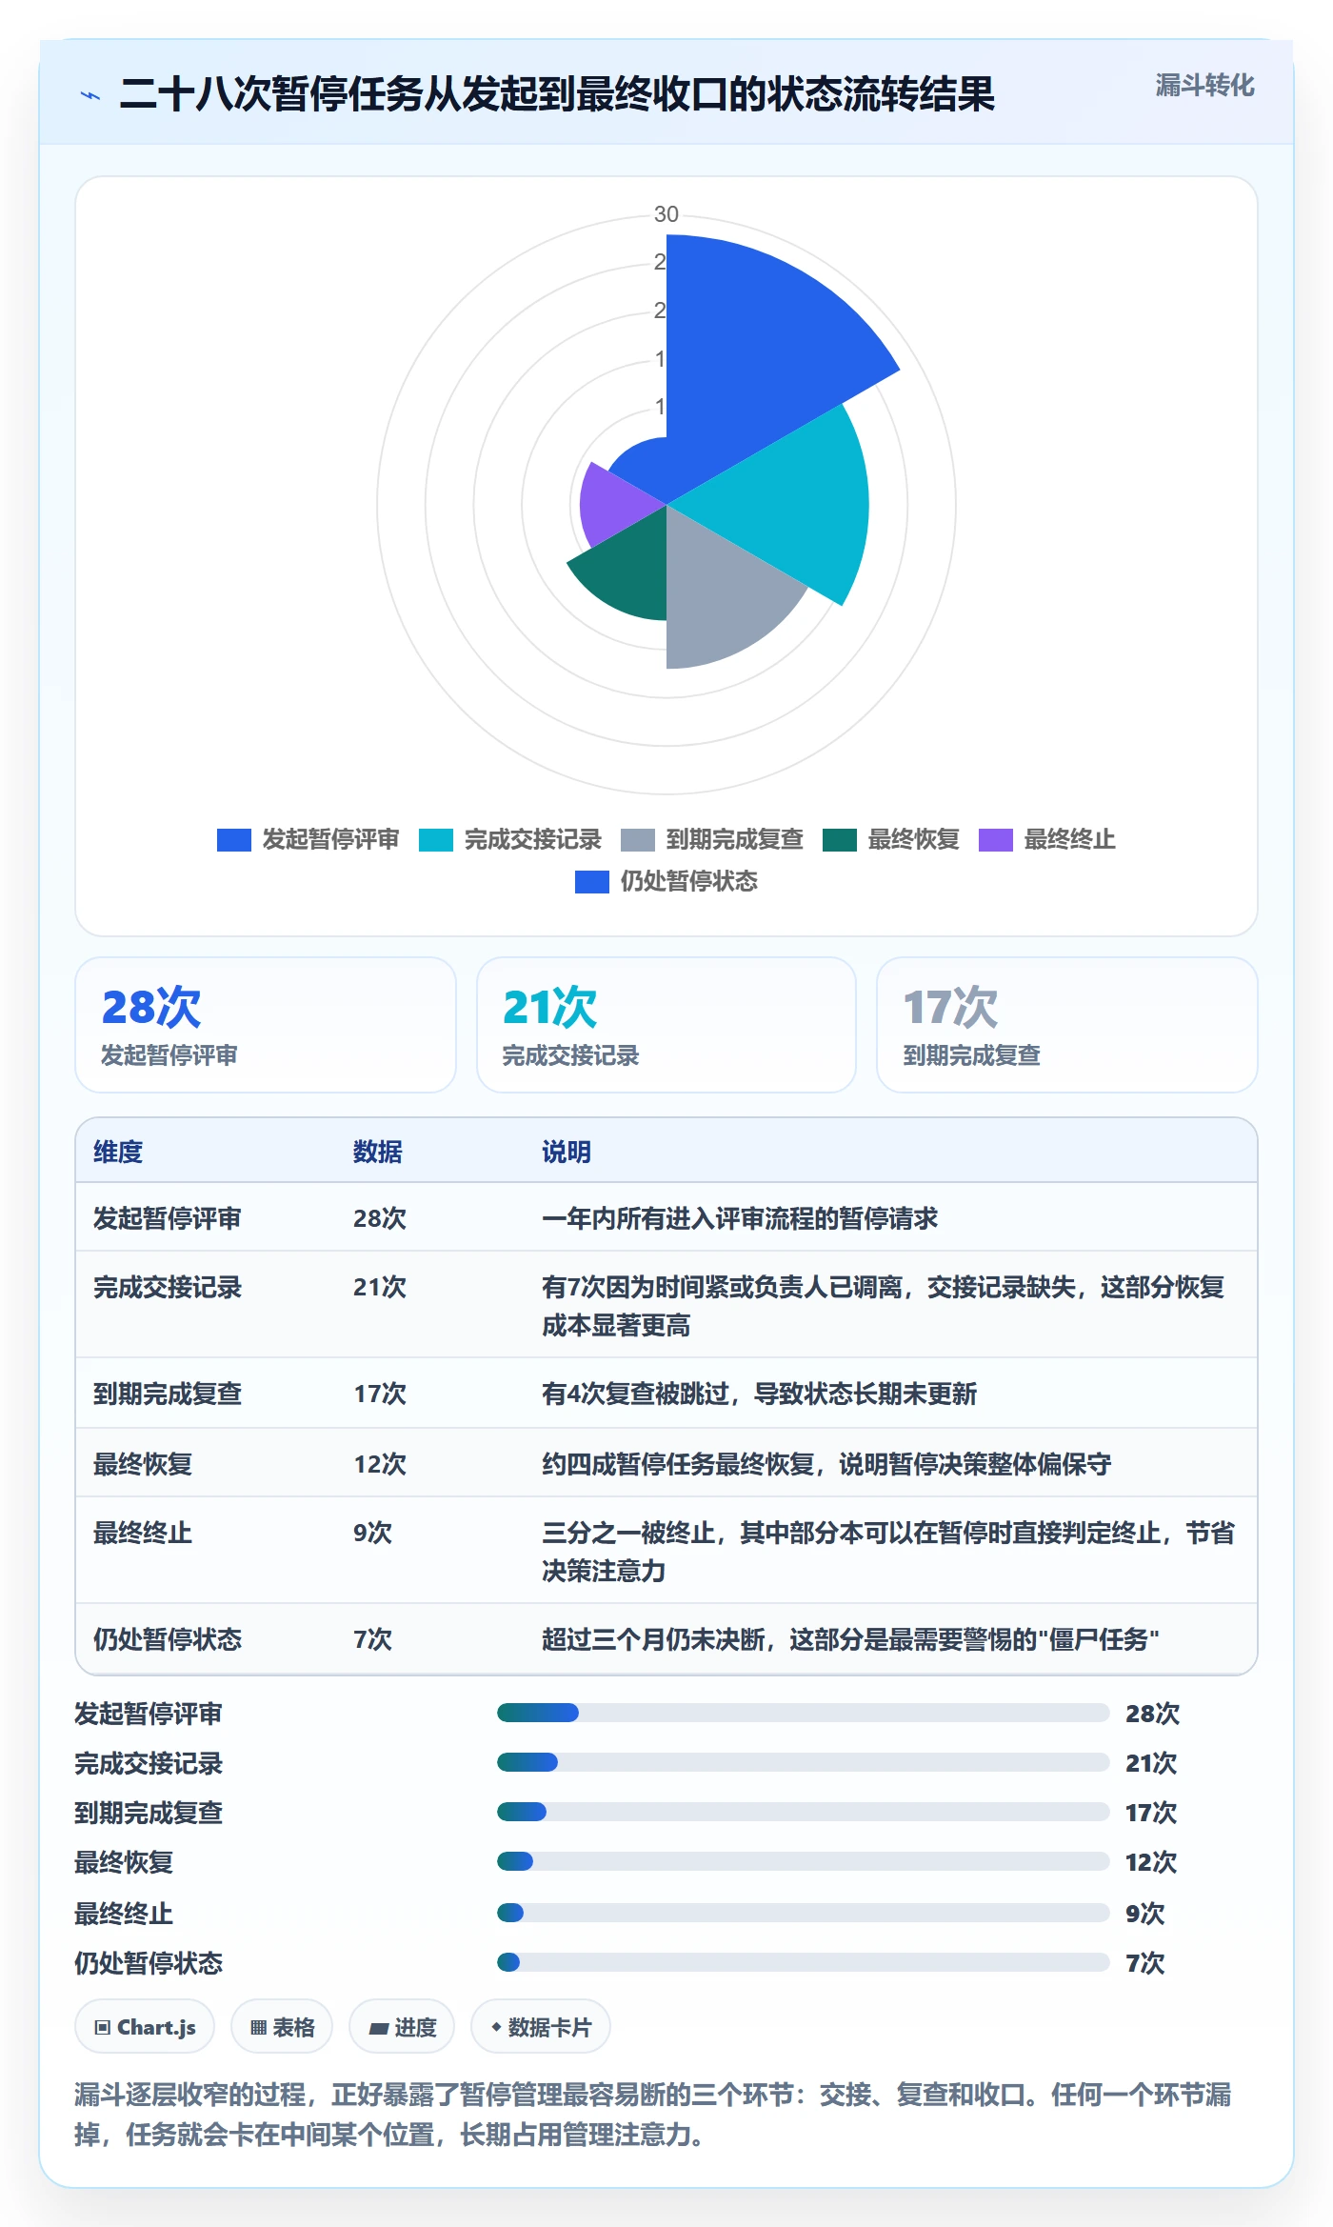Image resolution: width=1333 pixels, height=2227 pixels.
Task: Click the 仍处暂停状态 progress bar
Action: point(804,1962)
